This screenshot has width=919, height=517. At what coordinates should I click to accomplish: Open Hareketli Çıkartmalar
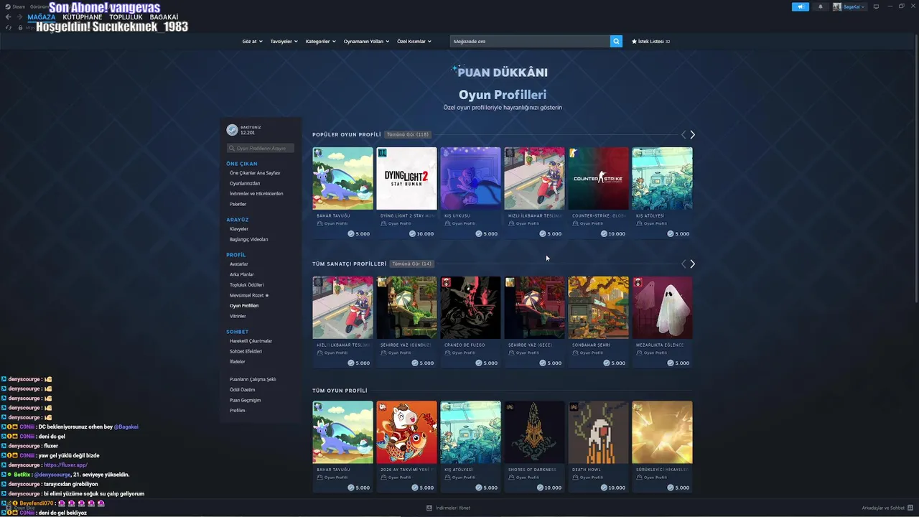coord(251,341)
